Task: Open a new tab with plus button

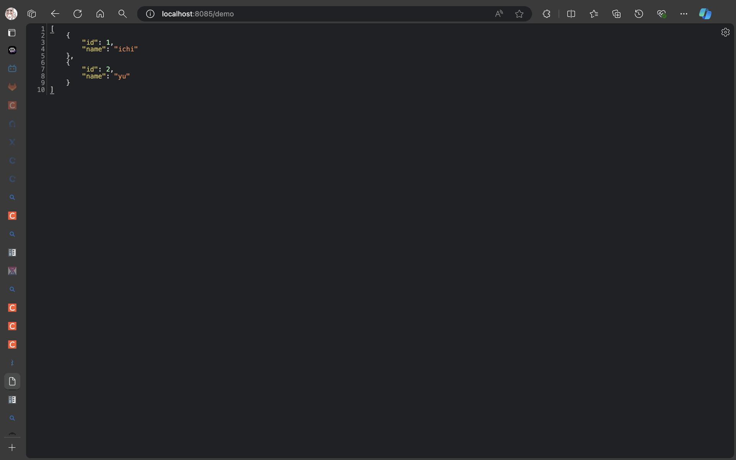Action: pos(12,448)
